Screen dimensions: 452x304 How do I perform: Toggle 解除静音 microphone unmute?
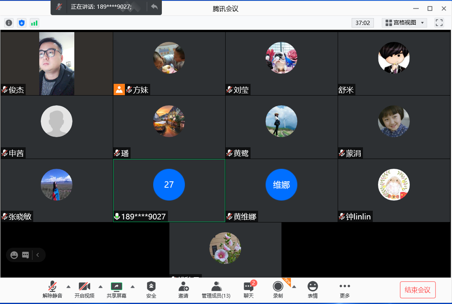click(x=52, y=290)
